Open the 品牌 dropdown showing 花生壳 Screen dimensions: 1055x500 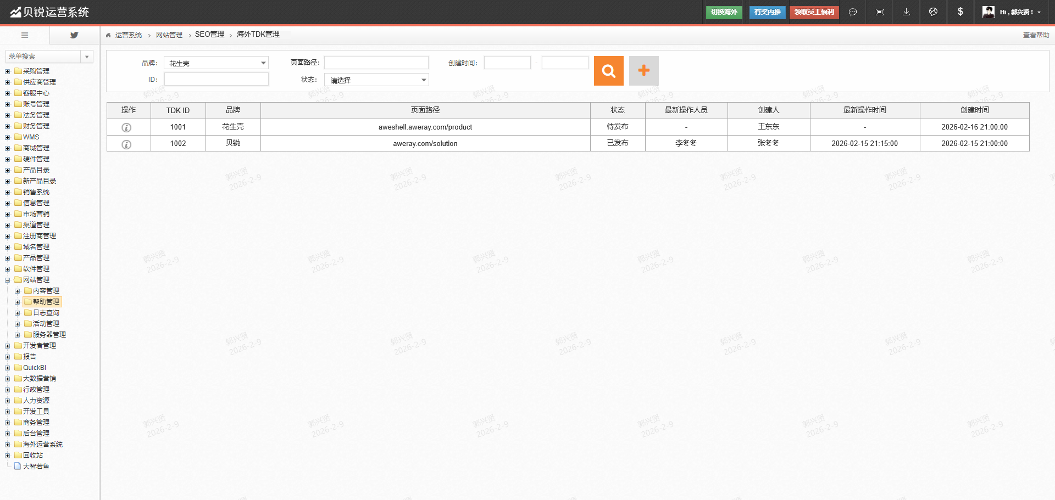click(216, 63)
